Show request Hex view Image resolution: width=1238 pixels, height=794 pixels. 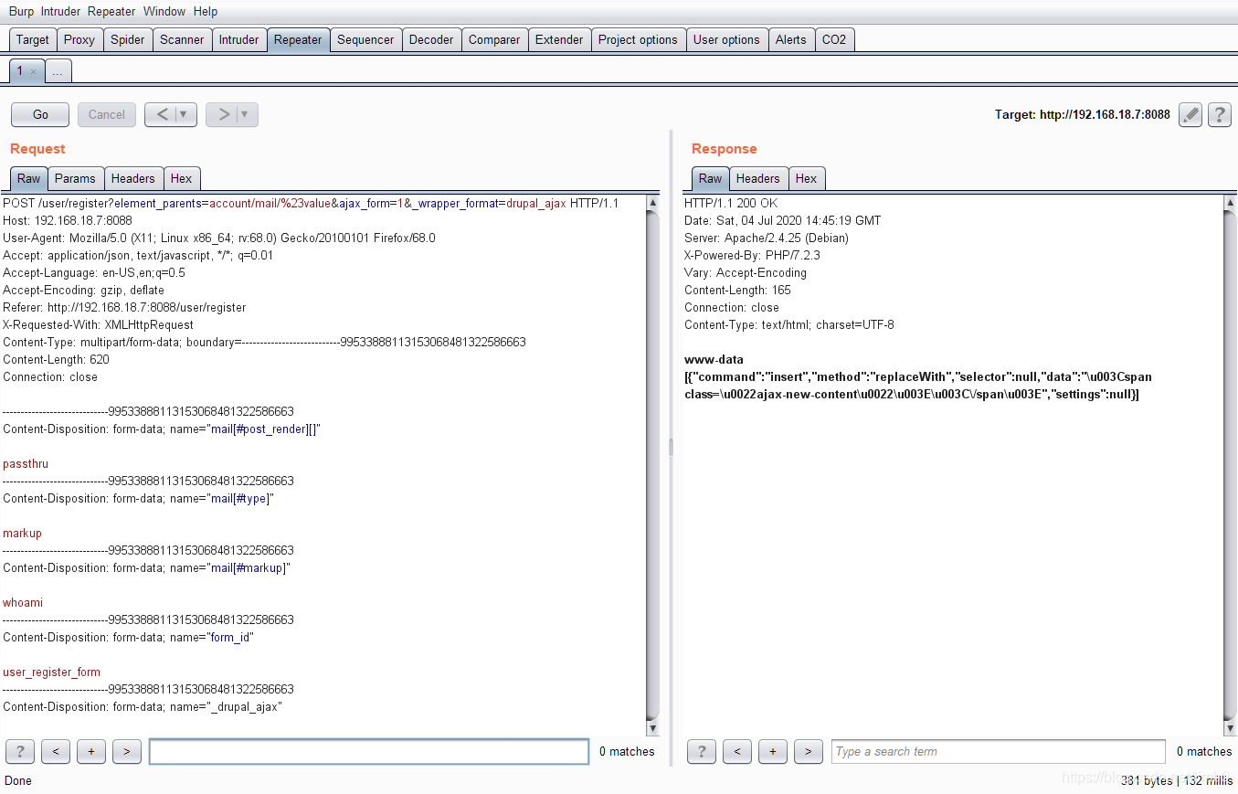point(182,178)
